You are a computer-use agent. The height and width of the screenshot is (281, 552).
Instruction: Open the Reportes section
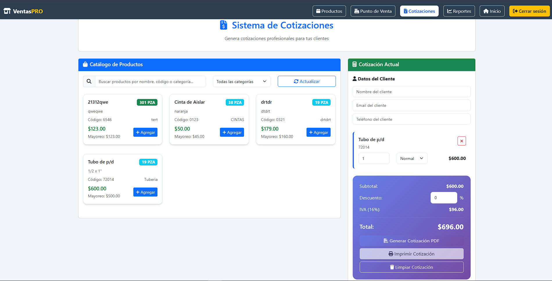459,11
